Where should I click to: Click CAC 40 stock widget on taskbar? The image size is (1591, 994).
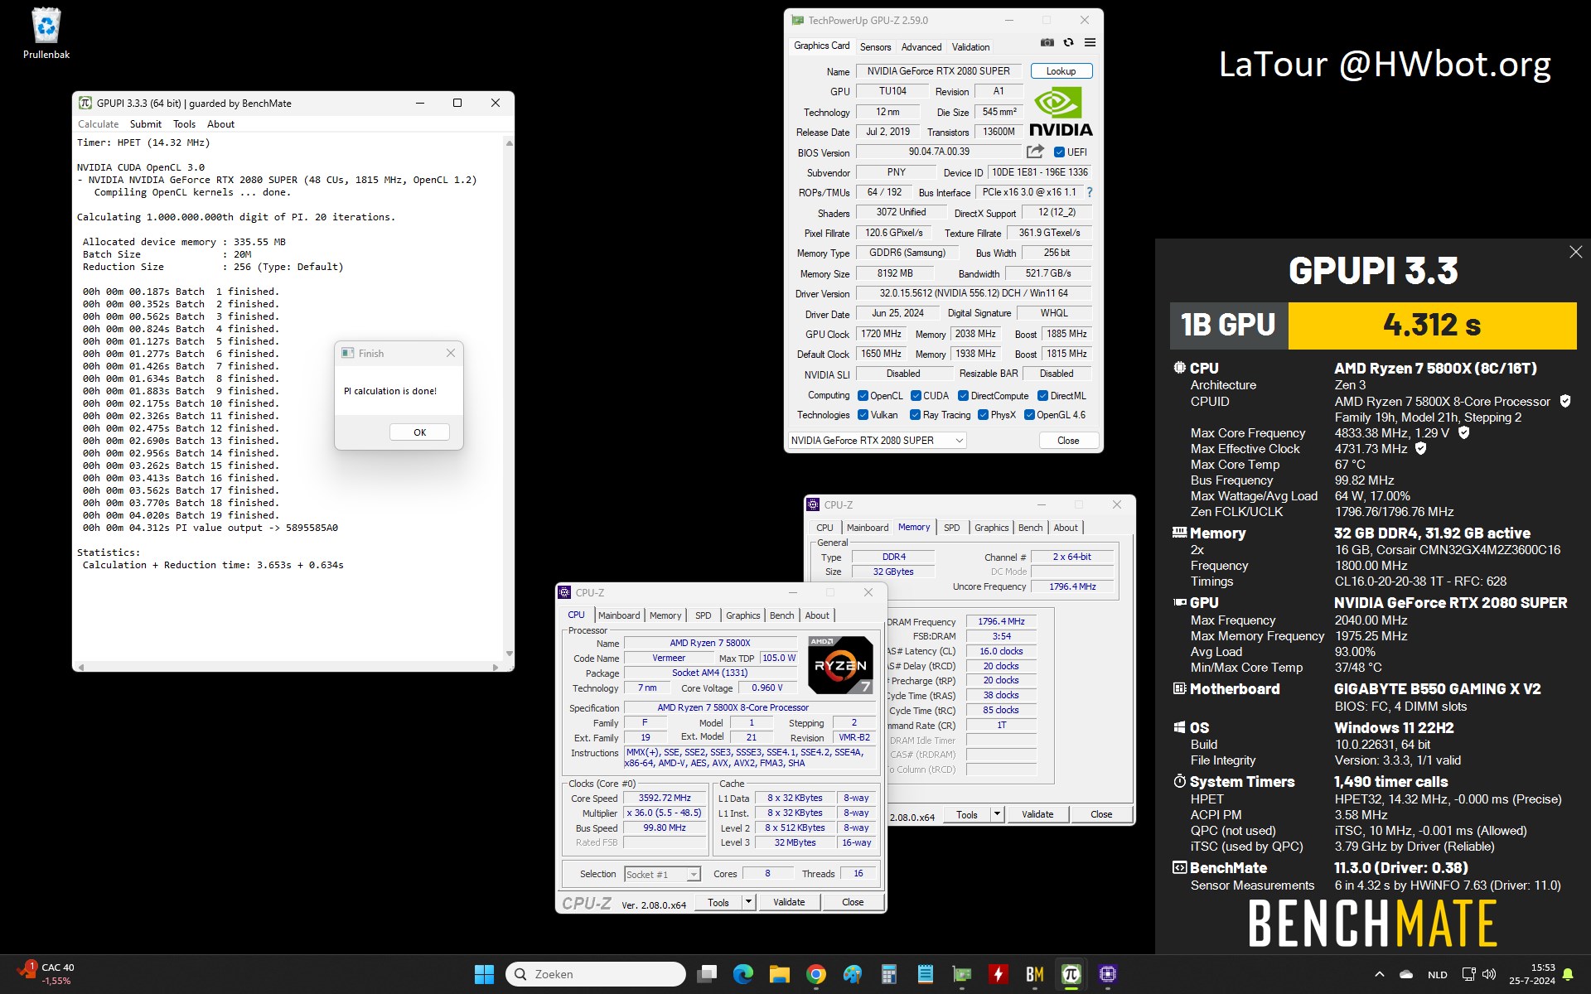pos(48,974)
